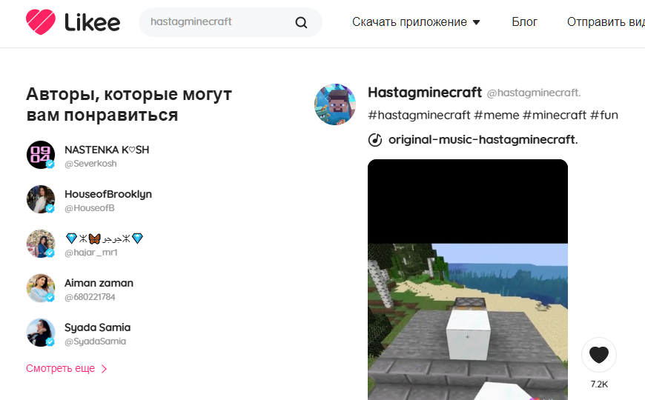Screen dimensions: 645x400
Task: Click Syada Samia author name
Action: click(97, 327)
